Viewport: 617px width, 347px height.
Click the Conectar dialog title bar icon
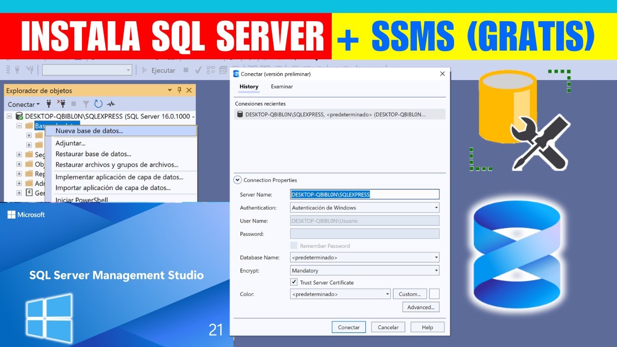[x=236, y=74]
